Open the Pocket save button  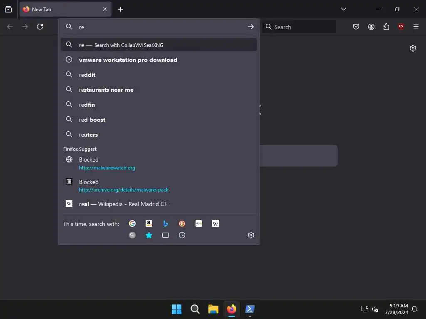tap(356, 27)
